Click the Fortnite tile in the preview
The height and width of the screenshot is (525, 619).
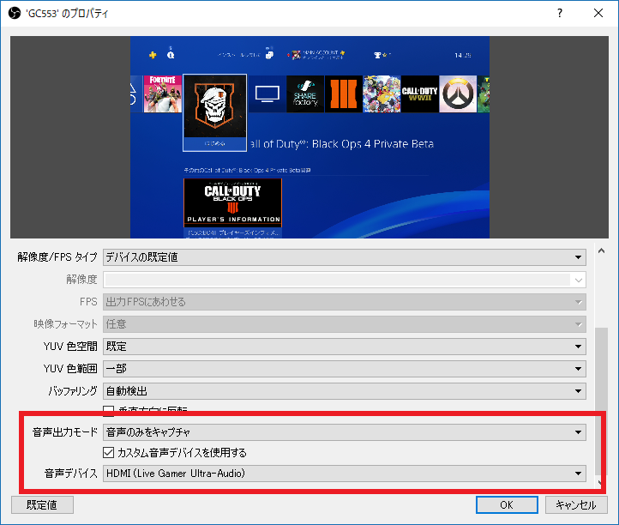coord(163,94)
